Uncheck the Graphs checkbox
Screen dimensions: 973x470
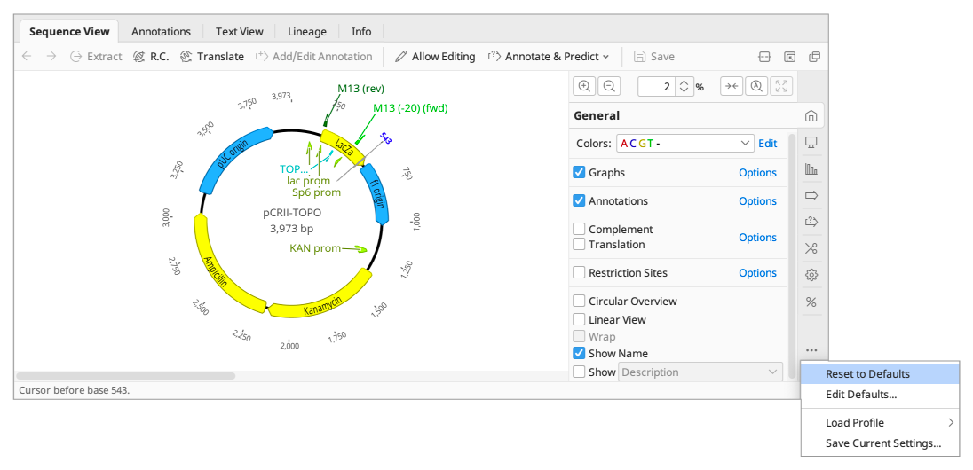(580, 173)
